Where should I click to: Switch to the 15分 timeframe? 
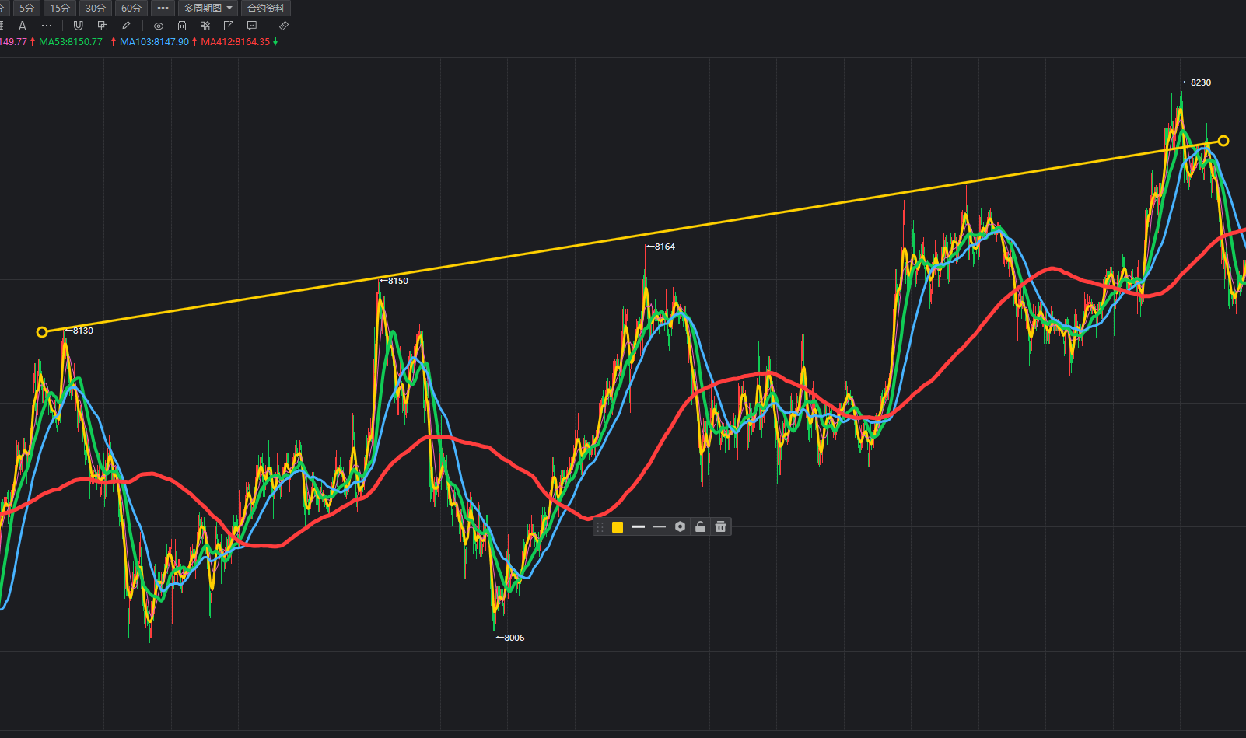tap(60, 8)
